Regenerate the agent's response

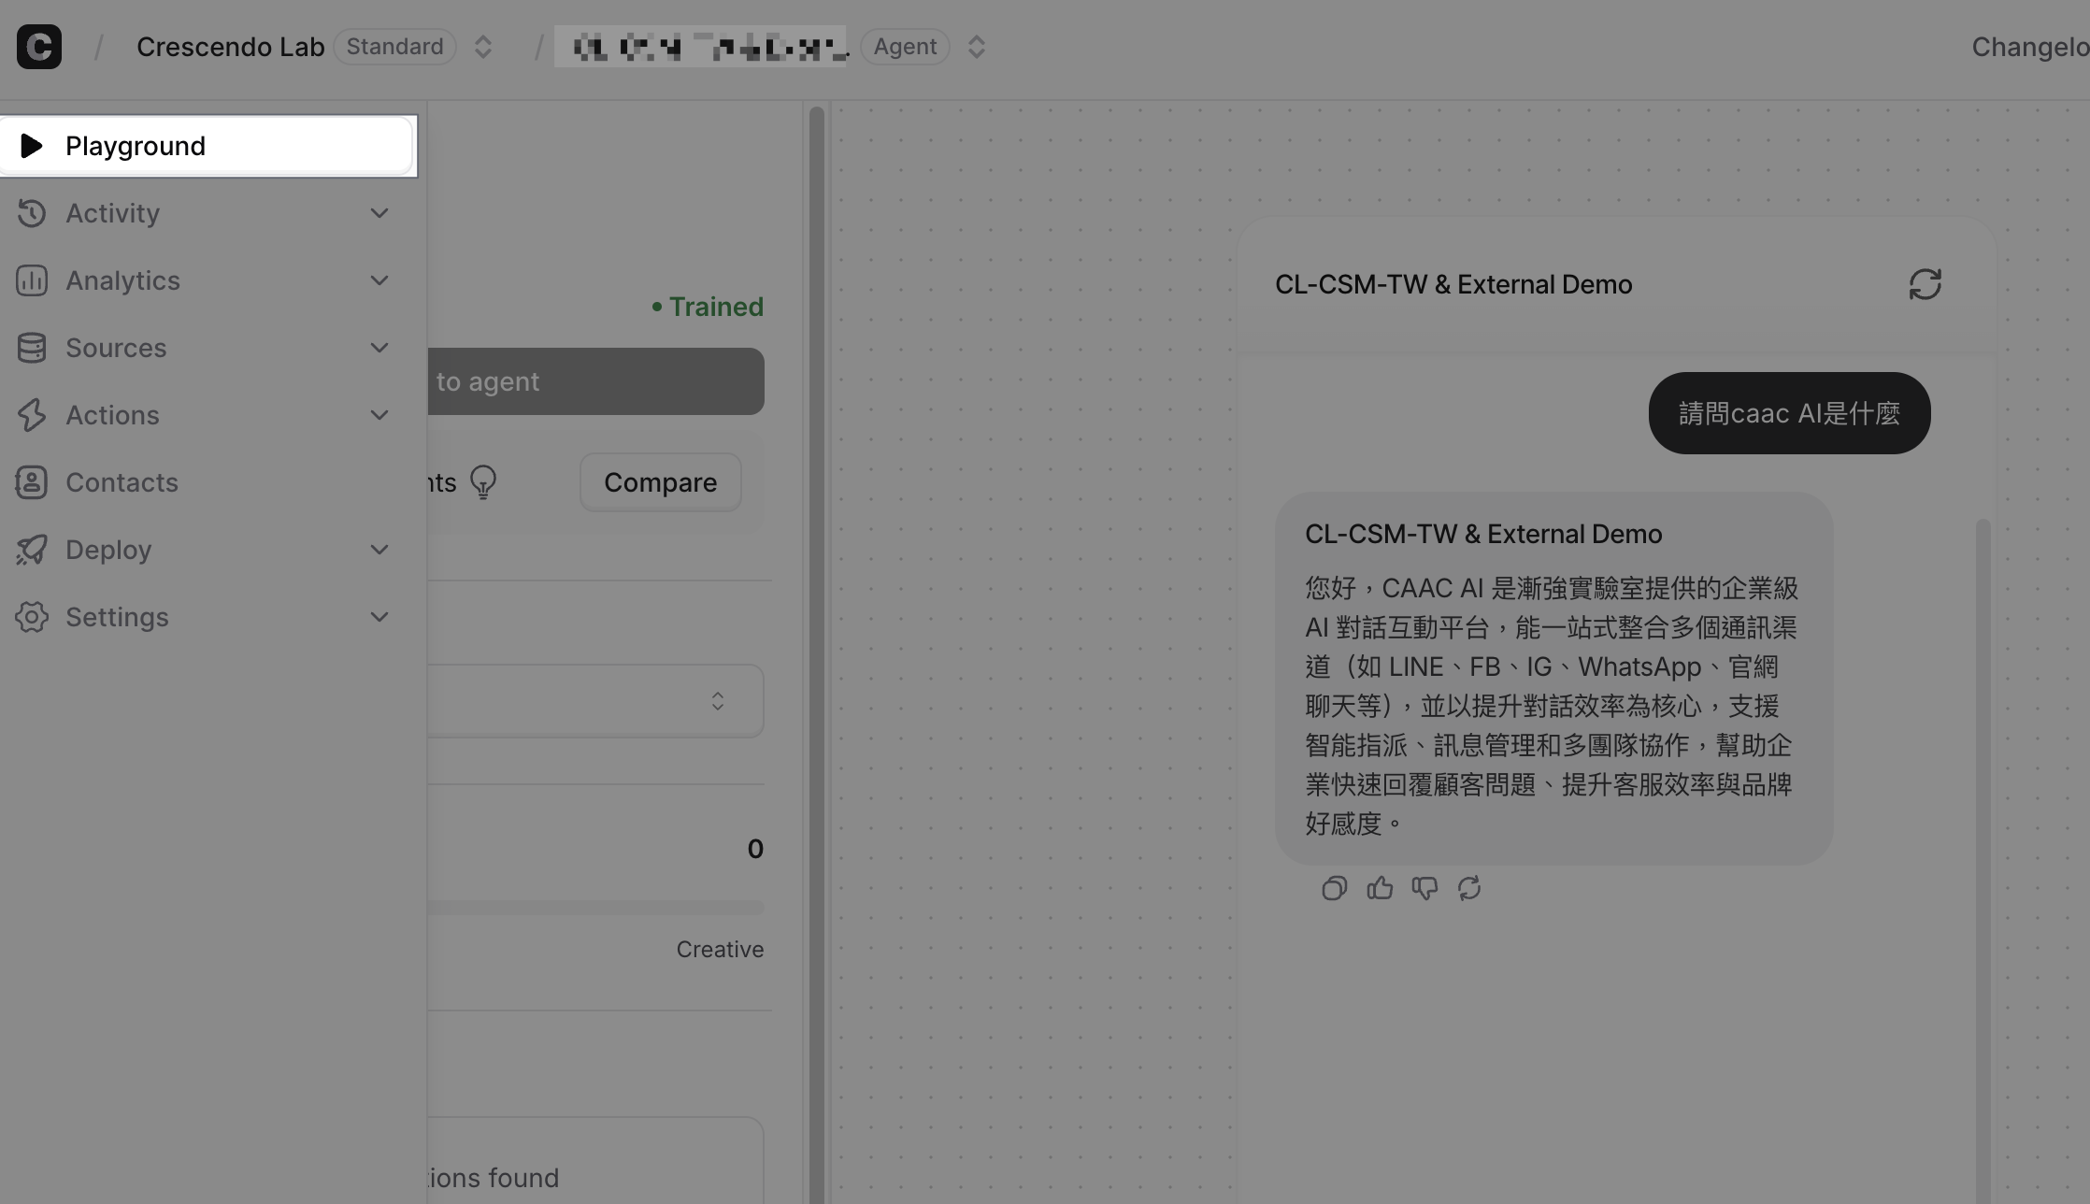(x=1469, y=888)
